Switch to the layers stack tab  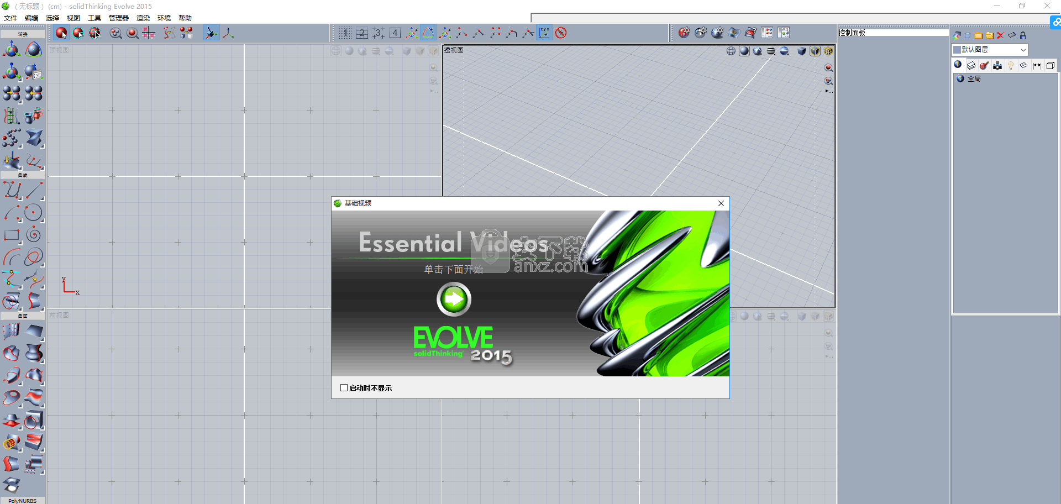click(971, 65)
